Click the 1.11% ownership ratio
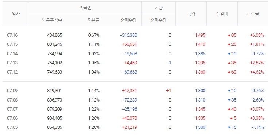268x135 pixels. (94, 44)
